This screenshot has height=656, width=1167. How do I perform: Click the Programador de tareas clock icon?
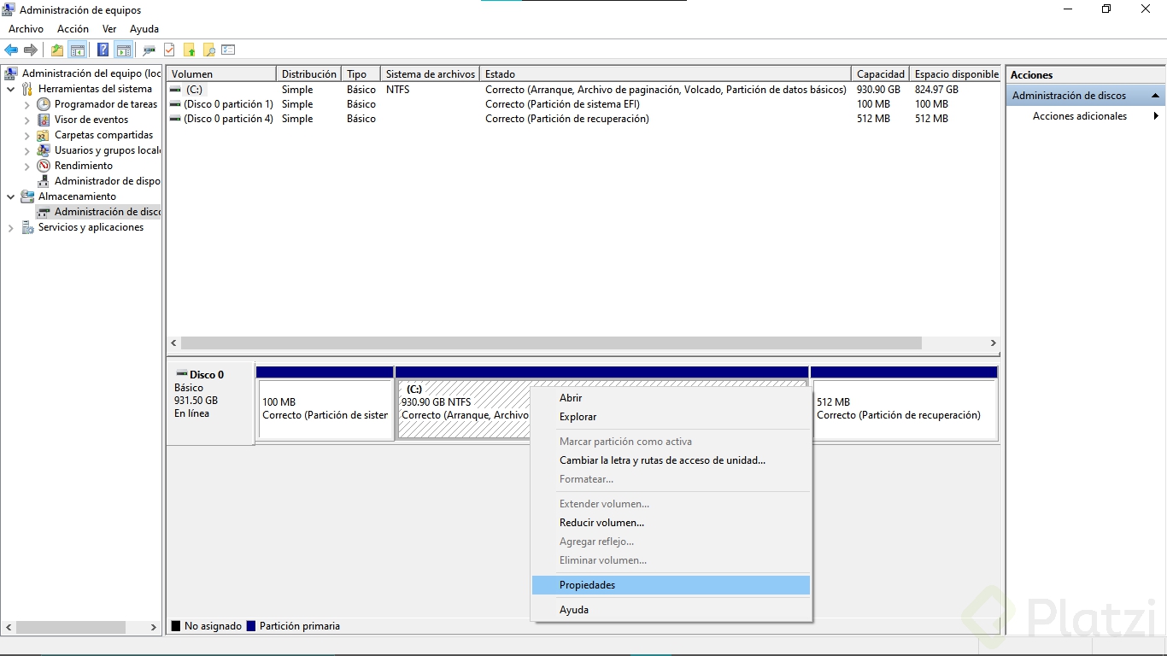coord(44,104)
